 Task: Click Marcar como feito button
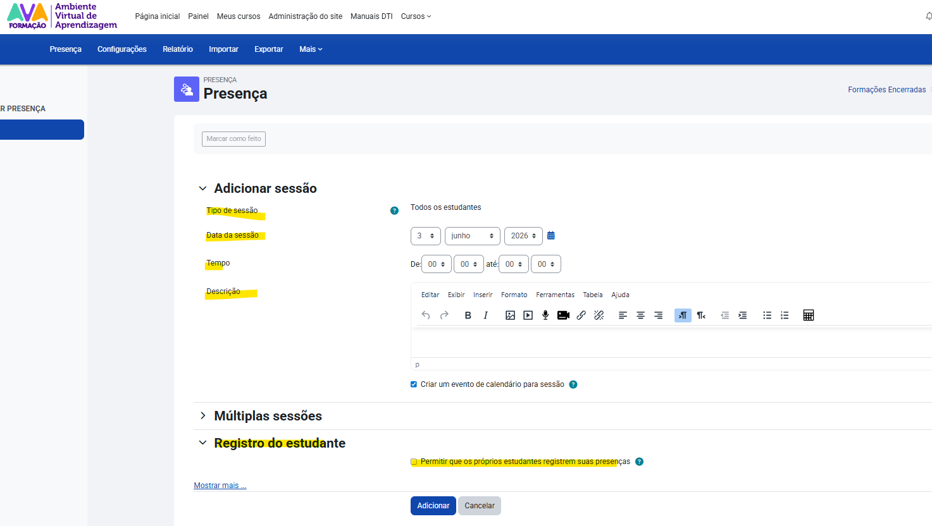pos(233,138)
